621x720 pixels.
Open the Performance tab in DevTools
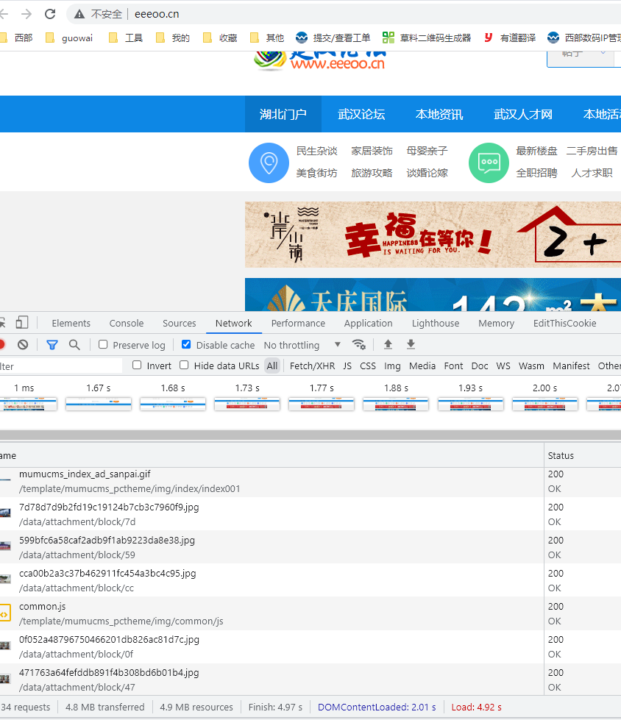[x=298, y=323]
